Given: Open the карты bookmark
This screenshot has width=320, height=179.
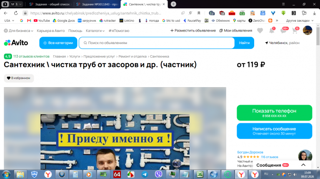Looking at the screenshot, I should [x=239, y=20].
